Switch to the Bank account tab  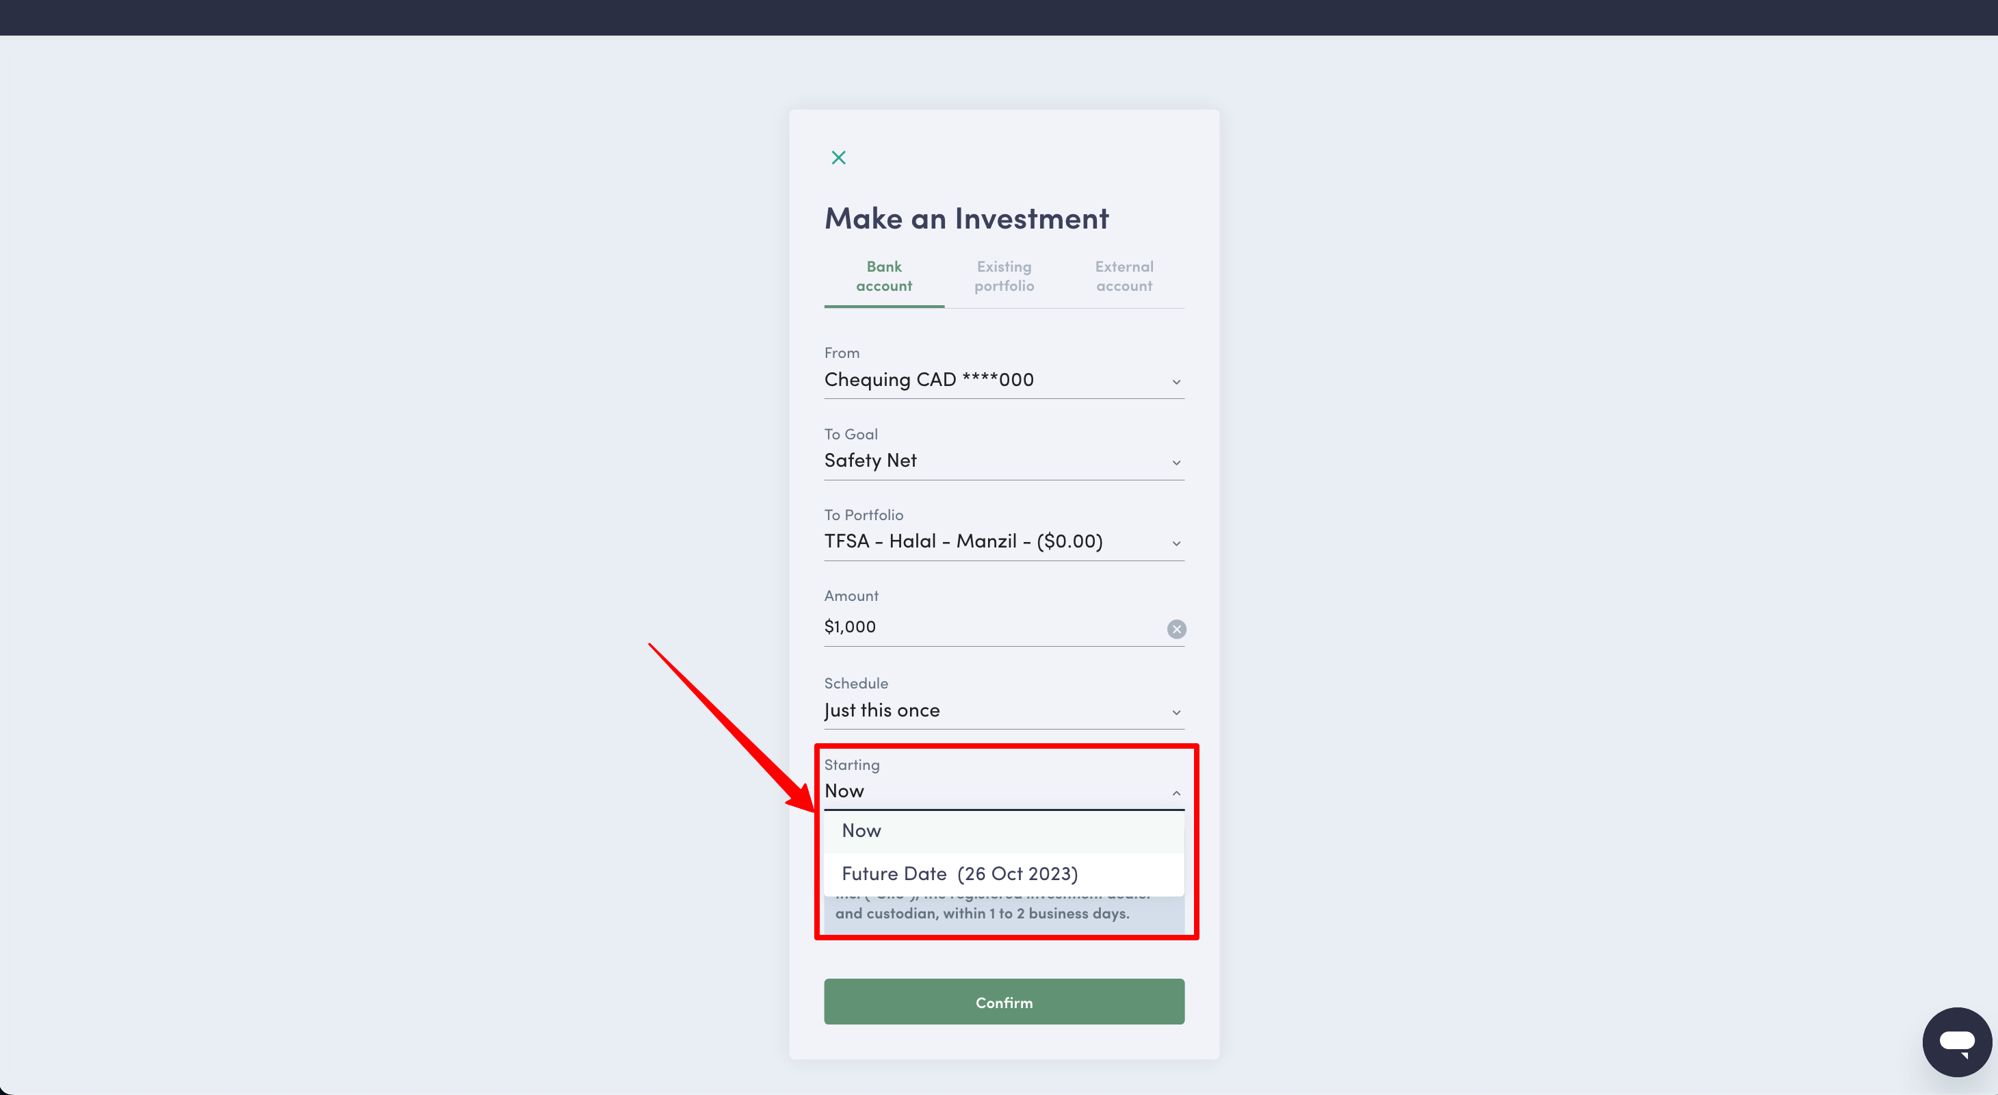(x=883, y=277)
